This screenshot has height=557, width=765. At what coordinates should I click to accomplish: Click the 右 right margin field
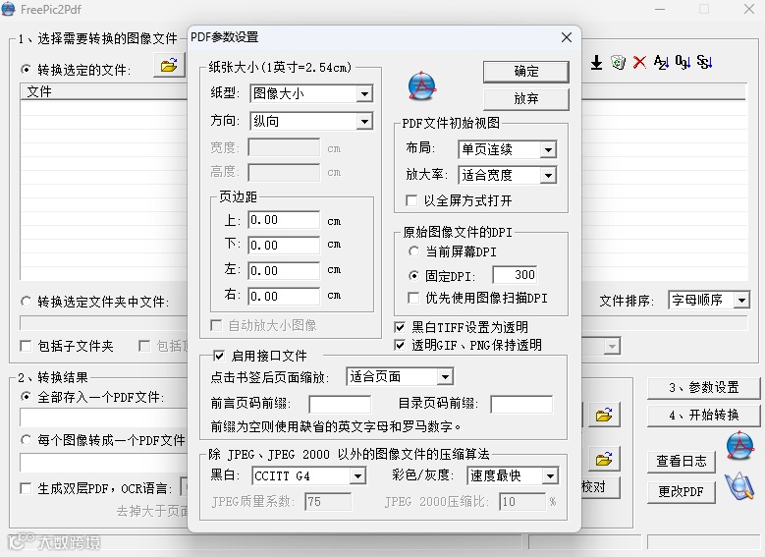tap(284, 296)
